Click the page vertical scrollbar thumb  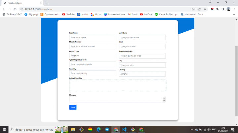(236, 81)
